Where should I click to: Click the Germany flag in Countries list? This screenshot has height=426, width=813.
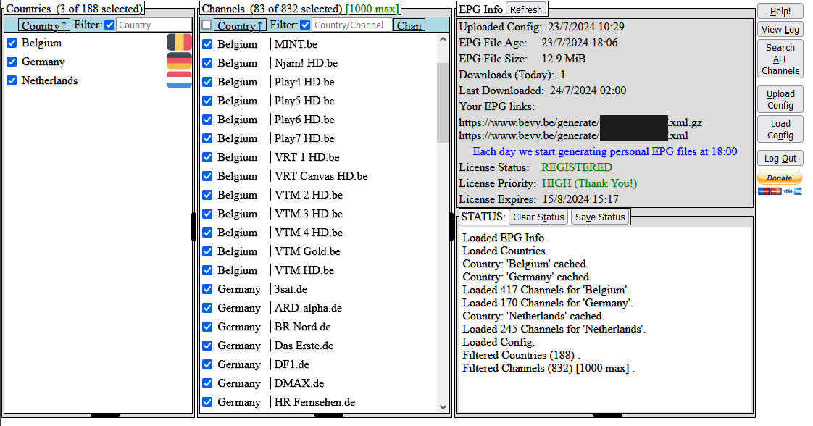[x=179, y=61]
